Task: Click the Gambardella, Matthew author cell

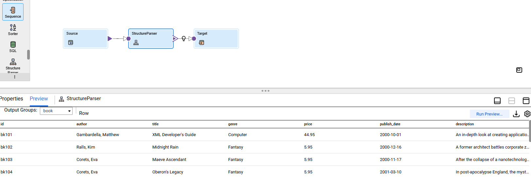Action: (x=98, y=134)
